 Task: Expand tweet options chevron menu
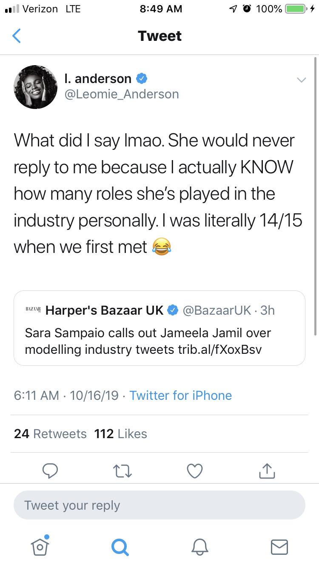pos(301,80)
